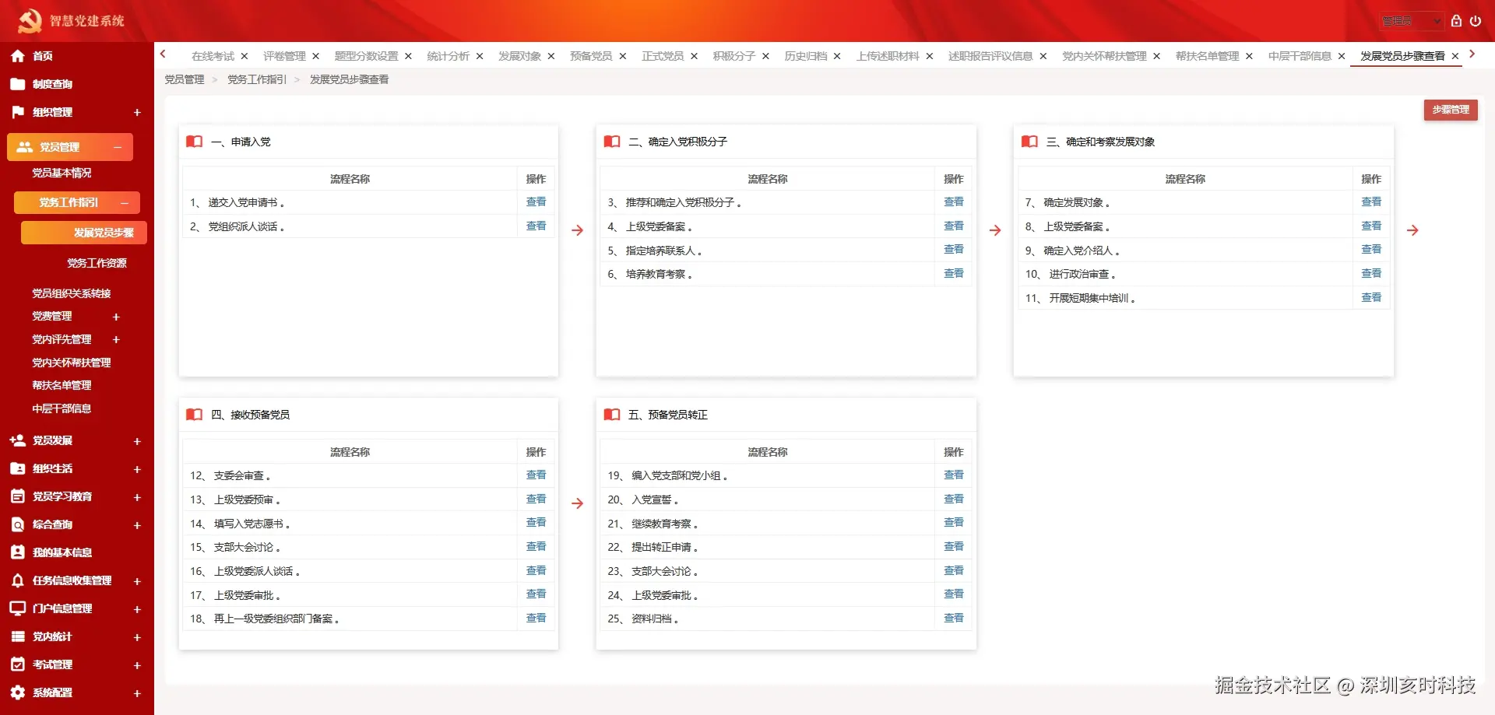Expand the 党员学习教育 menu plus sign
1495x715 pixels.
[x=137, y=497]
